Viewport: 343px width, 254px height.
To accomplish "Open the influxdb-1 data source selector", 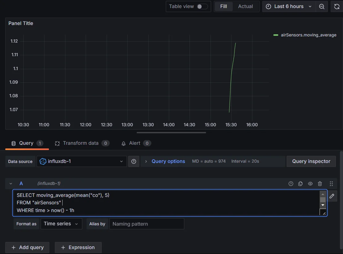I will (81, 161).
